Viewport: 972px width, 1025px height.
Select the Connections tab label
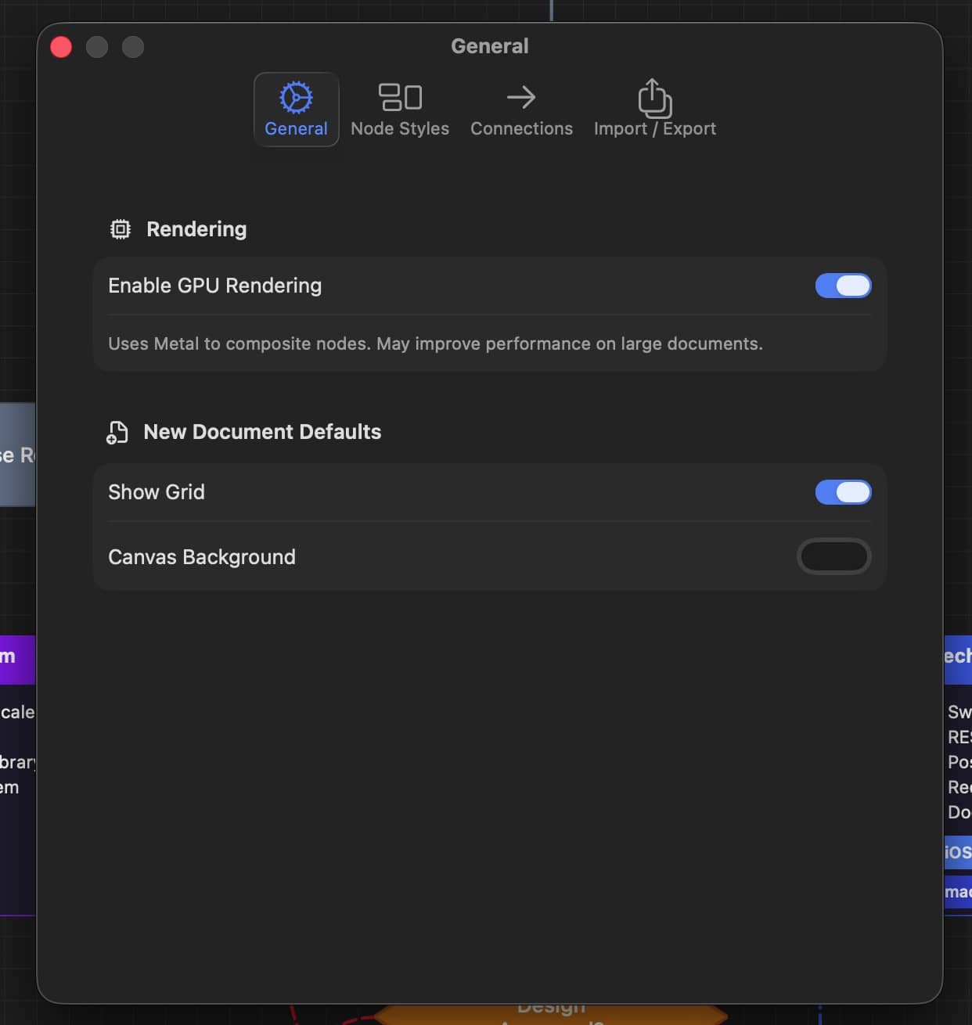[521, 129]
